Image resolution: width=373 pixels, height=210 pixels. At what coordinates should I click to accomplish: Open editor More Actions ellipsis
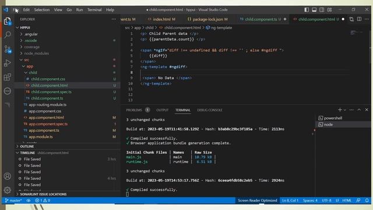tap(367, 19)
